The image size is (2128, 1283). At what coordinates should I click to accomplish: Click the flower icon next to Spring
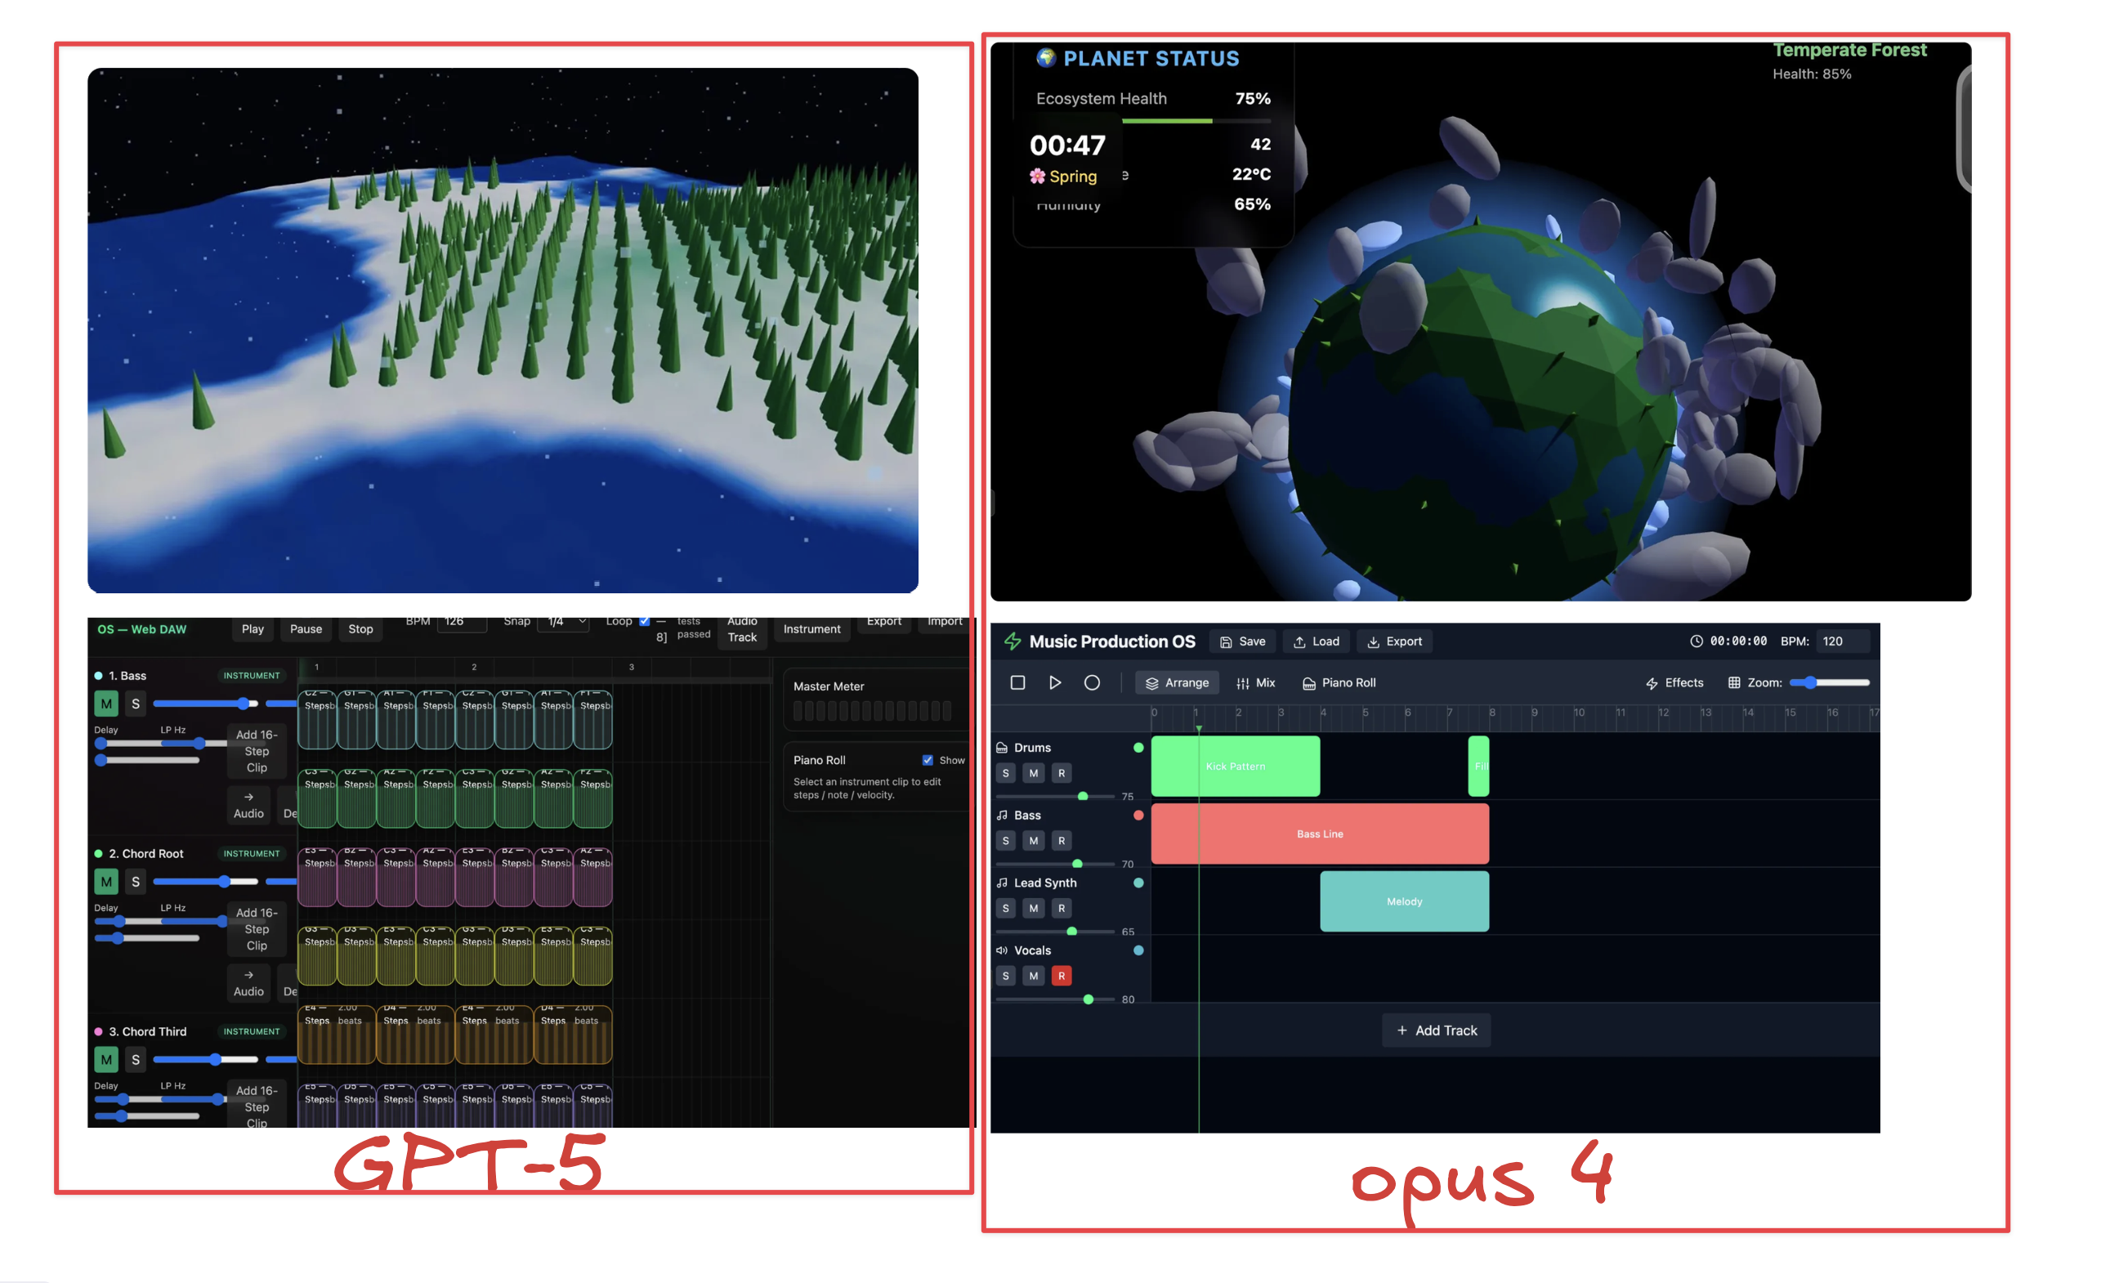[x=1037, y=177]
